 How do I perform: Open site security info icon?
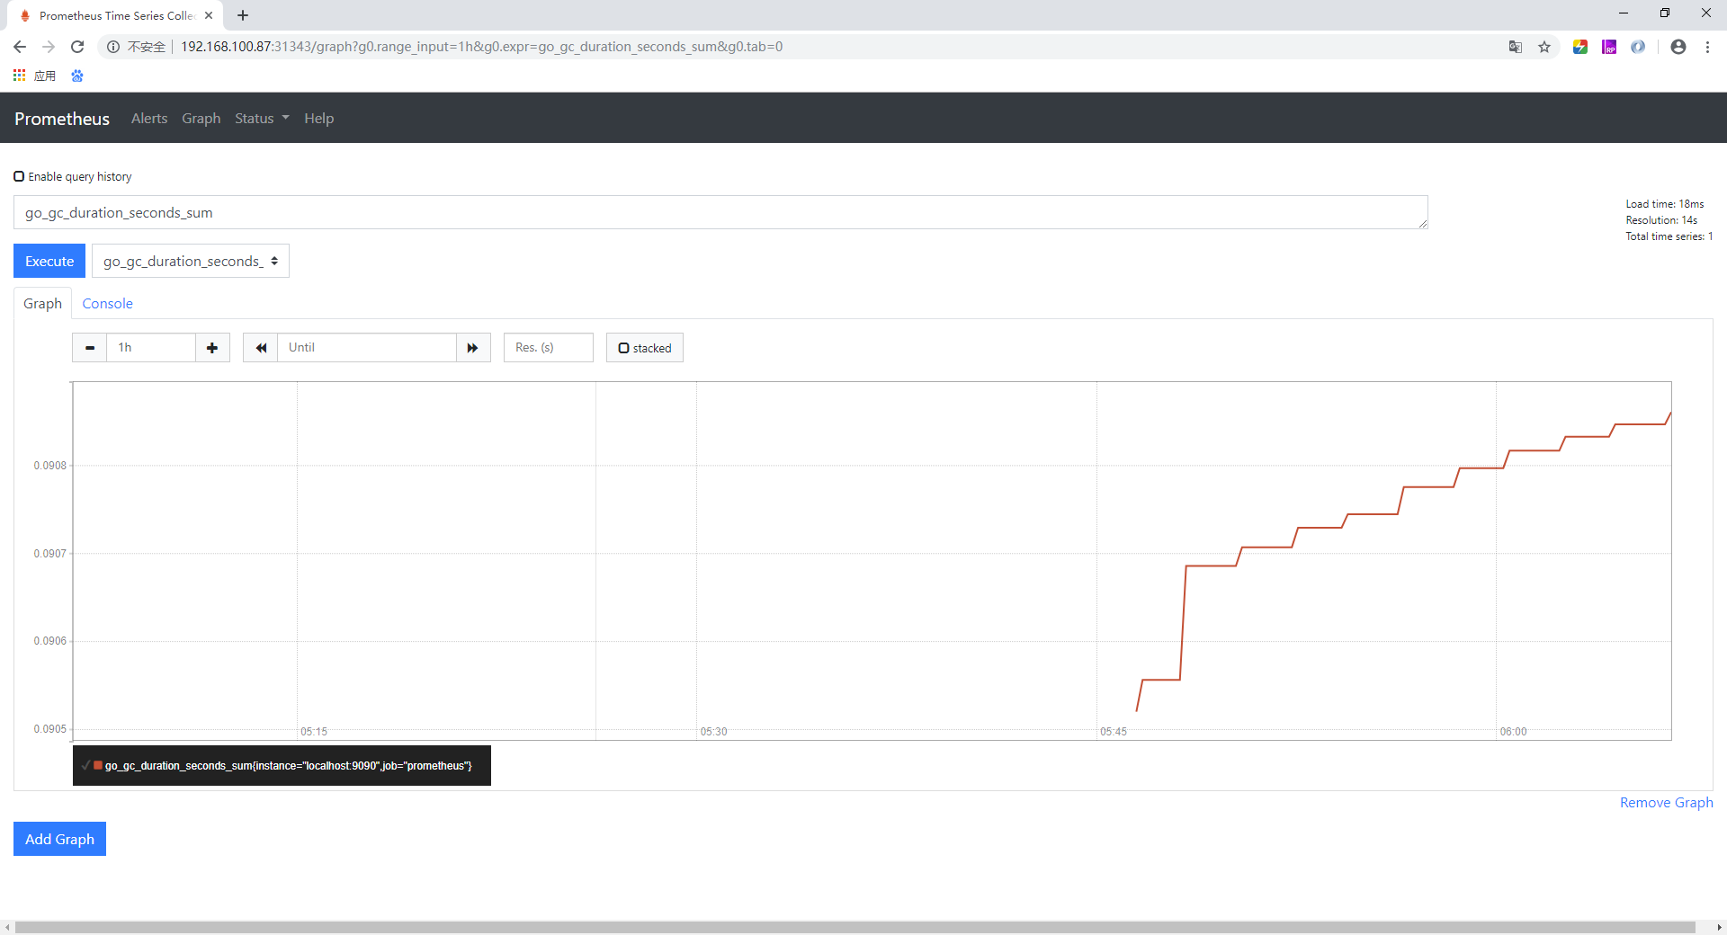113,47
